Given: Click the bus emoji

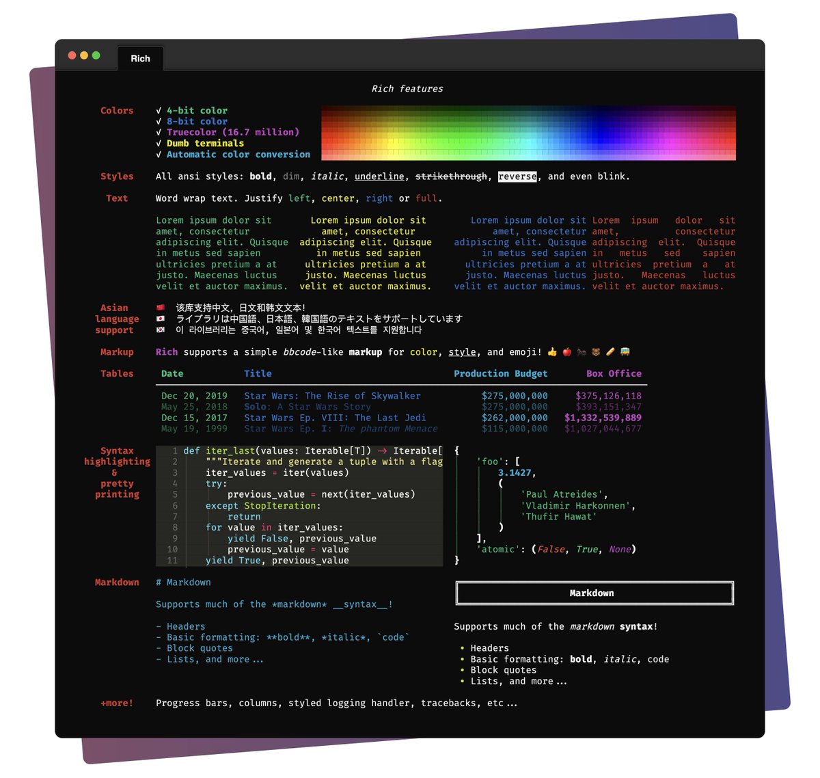Looking at the screenshot, I should pyautogui.click(x=625, y=352).
